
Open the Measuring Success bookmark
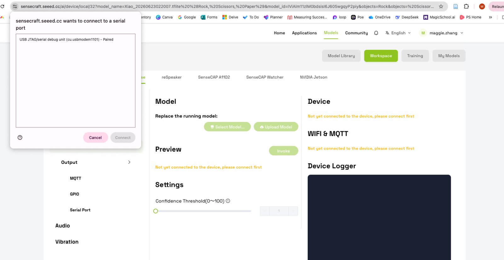(x=307, y=17)
